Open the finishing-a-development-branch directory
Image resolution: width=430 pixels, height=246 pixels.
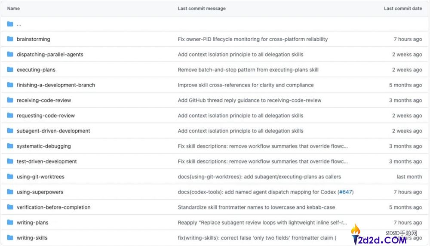point(55,85)
